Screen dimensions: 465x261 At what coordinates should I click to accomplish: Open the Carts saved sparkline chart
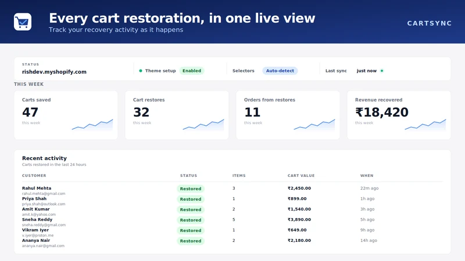[x=92, y=125]
